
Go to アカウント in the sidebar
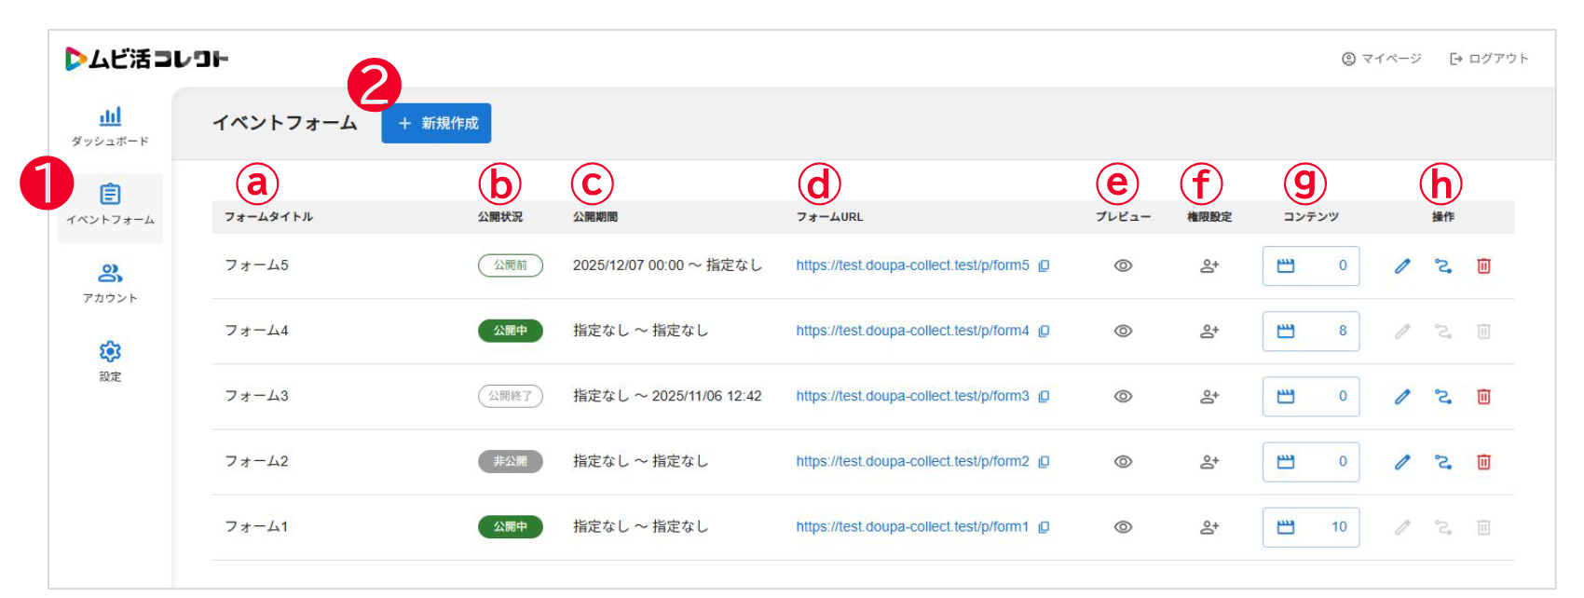[x=110, y=283]
